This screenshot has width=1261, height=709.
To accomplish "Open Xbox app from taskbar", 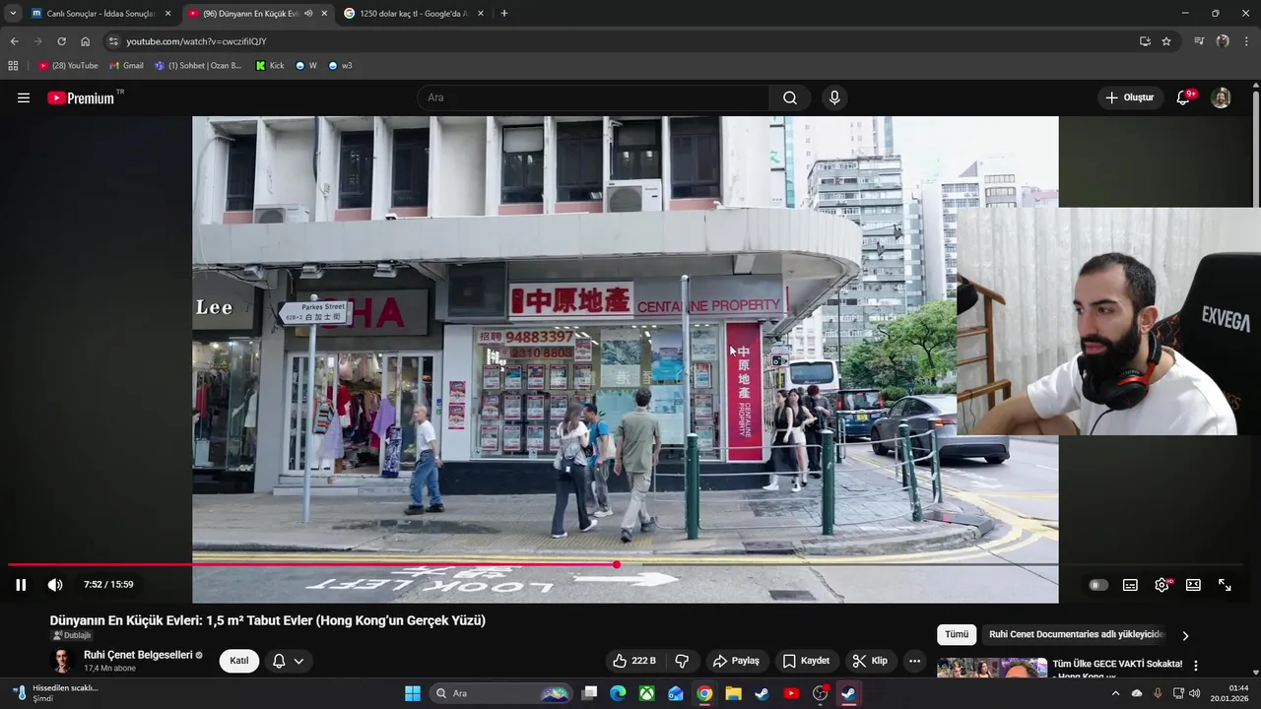I will 646,693.
